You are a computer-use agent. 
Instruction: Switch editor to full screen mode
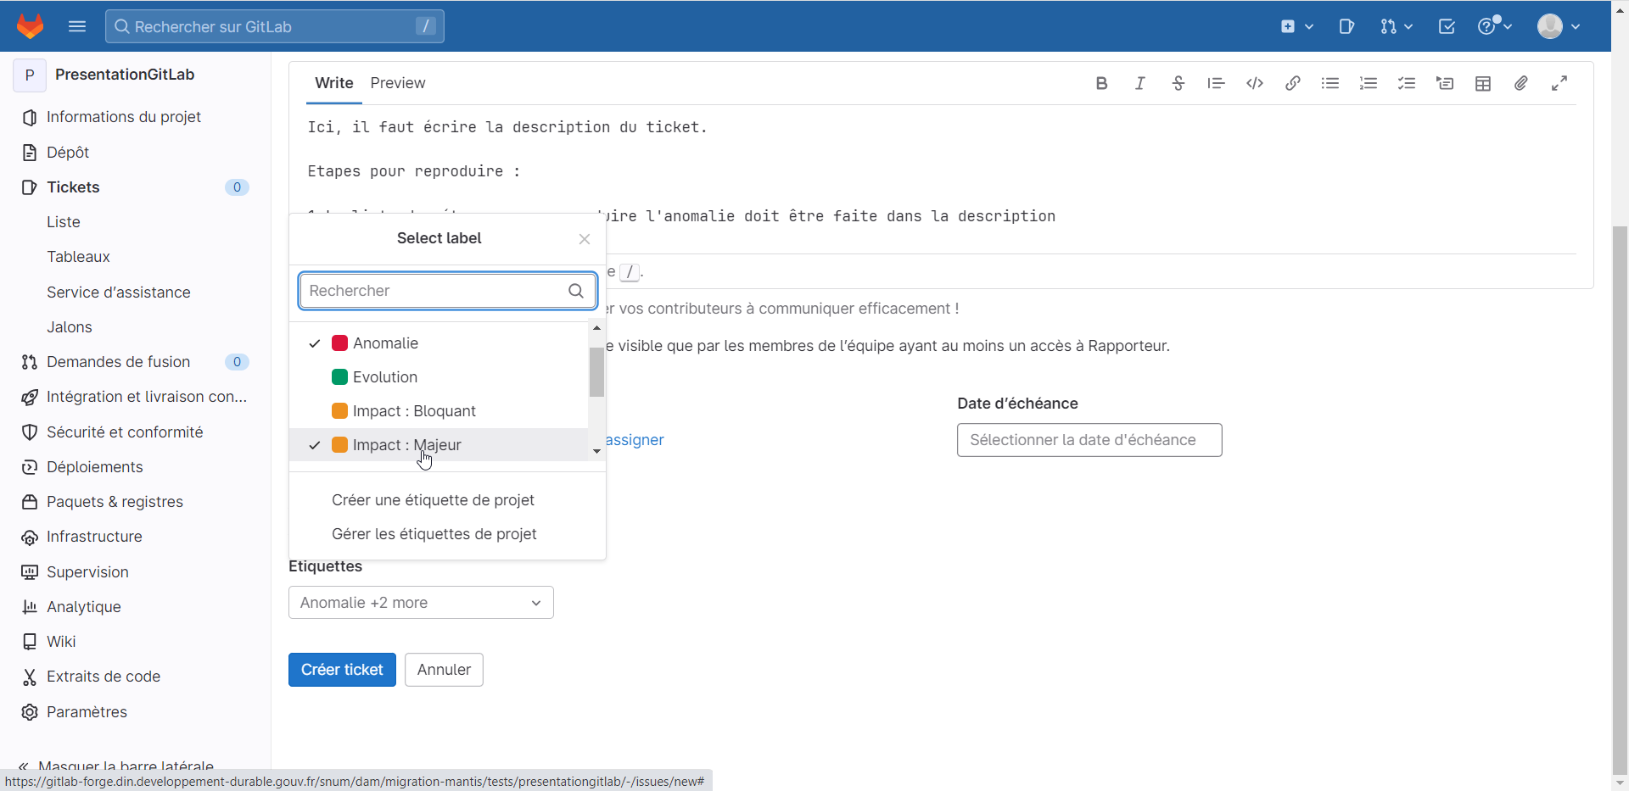[x=1559, y=83]
